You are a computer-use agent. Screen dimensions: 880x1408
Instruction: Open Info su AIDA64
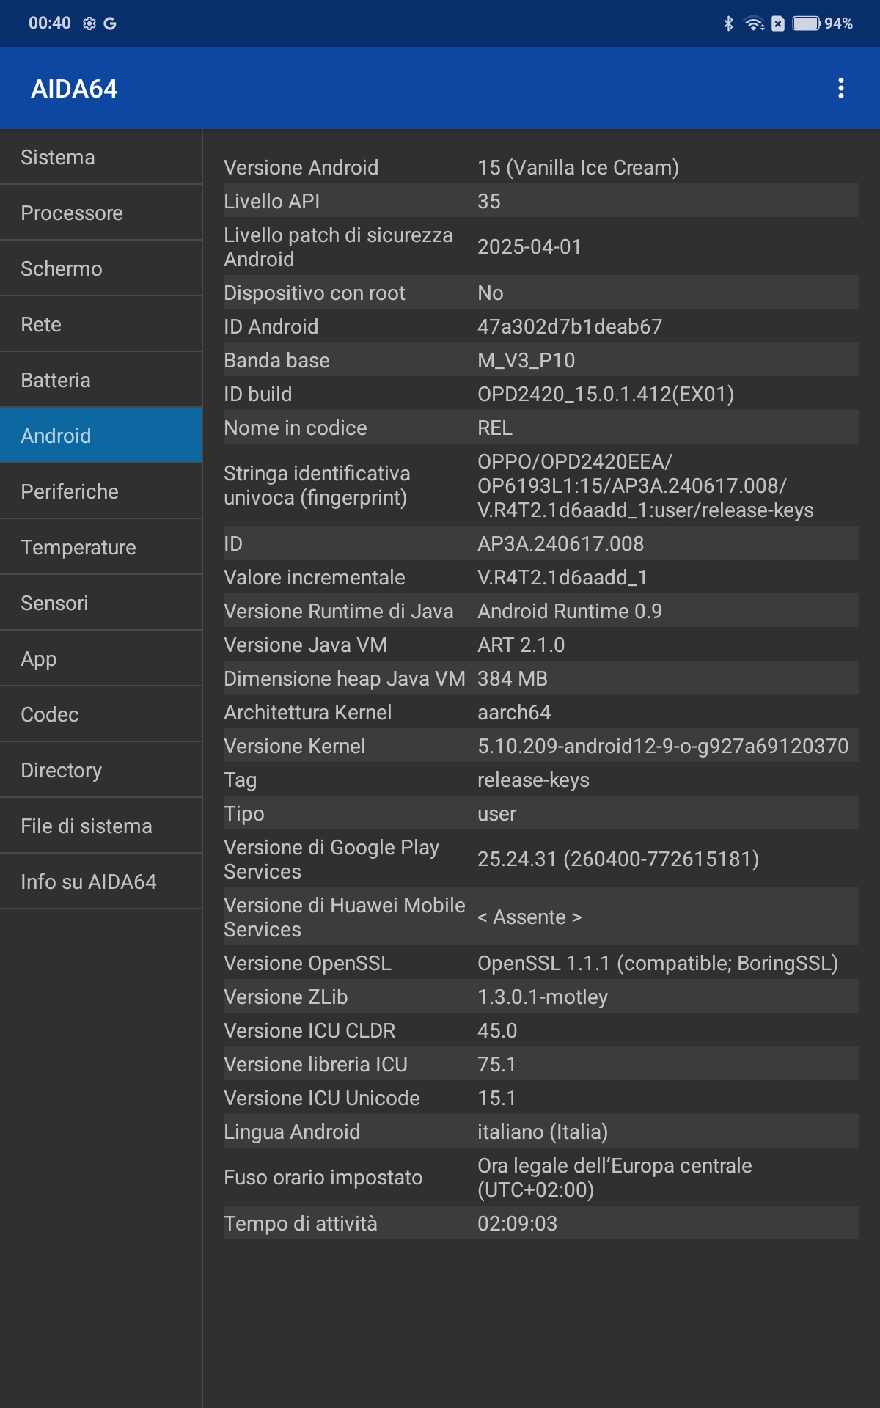(101, 881)
